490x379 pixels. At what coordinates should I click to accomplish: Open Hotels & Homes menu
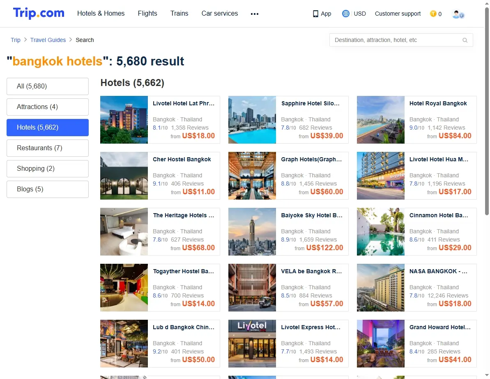click(101, 14)
